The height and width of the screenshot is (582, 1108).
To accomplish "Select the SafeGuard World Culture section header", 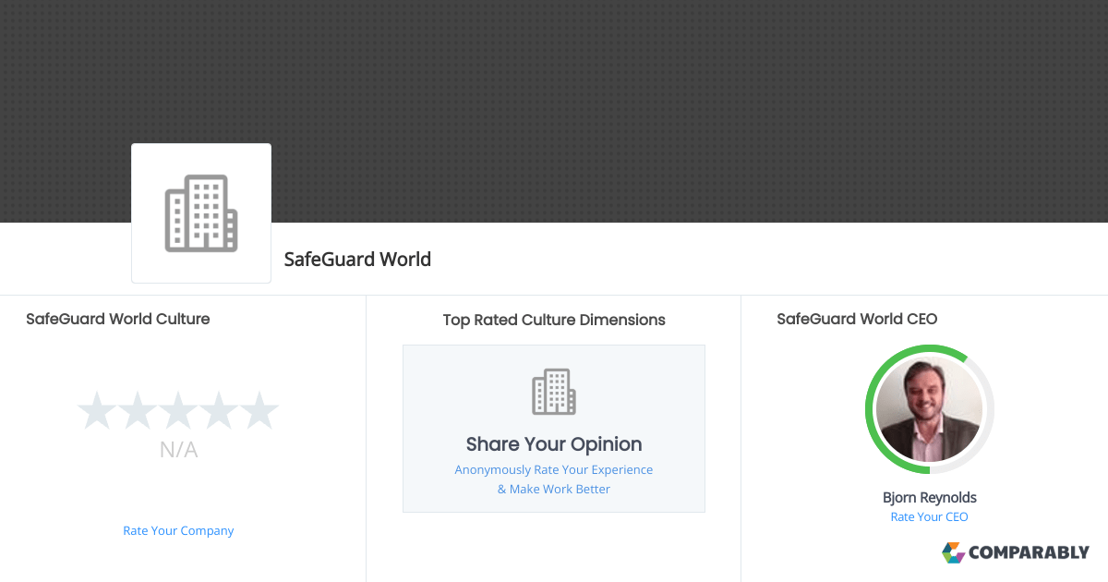I will pos(117,319).
